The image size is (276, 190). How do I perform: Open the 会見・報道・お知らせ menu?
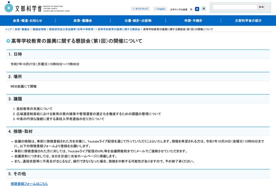tap(28, 21)
